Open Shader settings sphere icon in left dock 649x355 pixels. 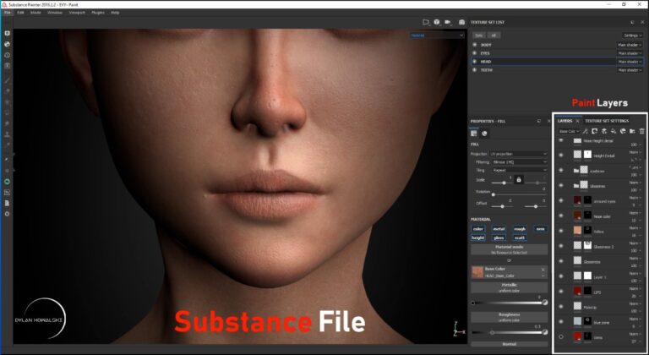[x=7, y=44]
